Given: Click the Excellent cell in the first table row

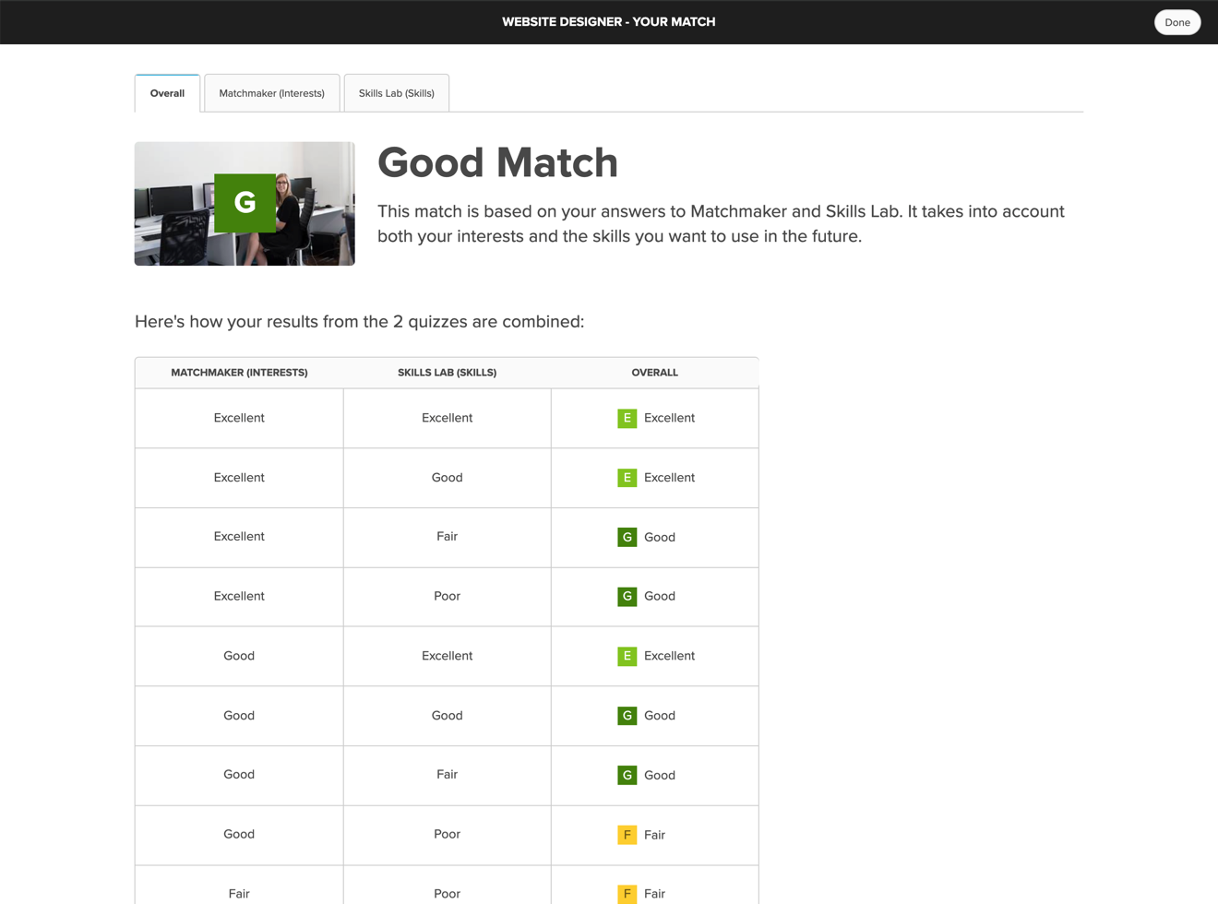Looking at the screenshot, I should [x=239, y=418].
